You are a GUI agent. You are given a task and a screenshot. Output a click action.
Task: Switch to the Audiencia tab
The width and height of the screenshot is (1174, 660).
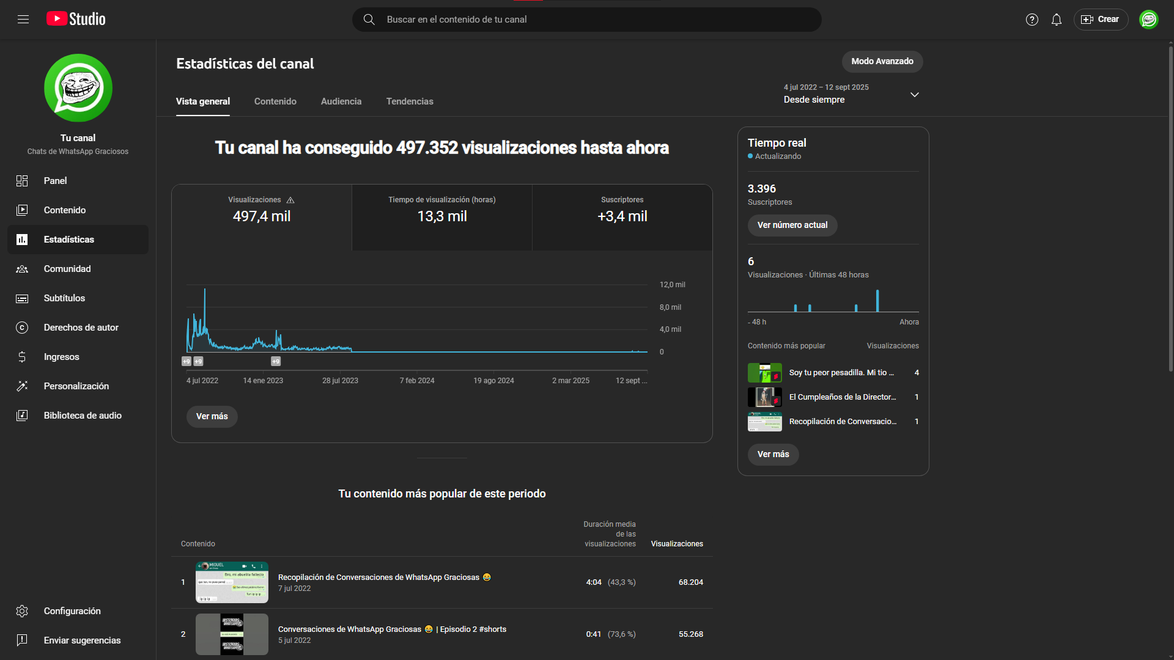tap(341, 101)
